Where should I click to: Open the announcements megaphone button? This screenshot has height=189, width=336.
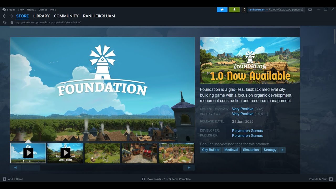[x=222, y=10]
